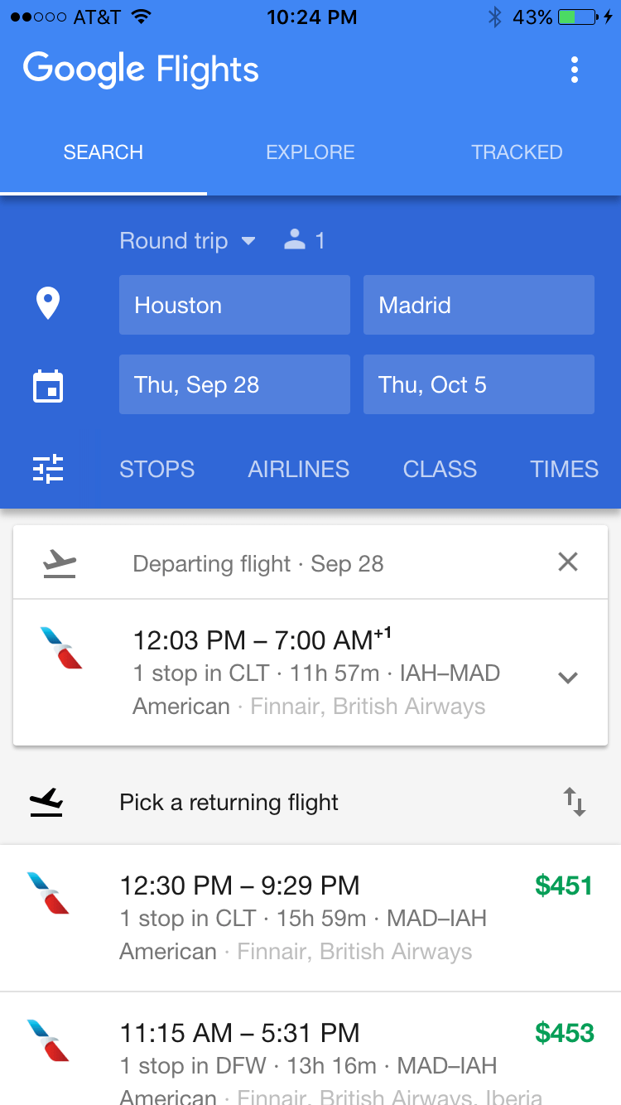This screenshot has width=621, height=1105.
Task: Open the three-dot overflow menu
Action: (x=575, y=70)
